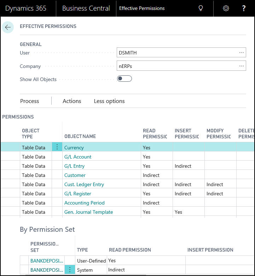Select Modify Permission Indirect for G/L Register
The width and height of the screenshot is (255, 276).
pos(220,194)
